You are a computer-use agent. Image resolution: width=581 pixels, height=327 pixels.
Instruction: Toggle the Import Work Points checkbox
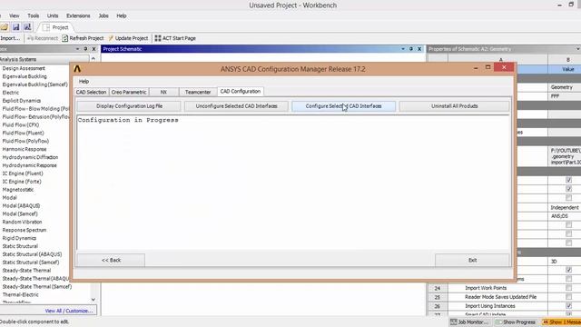[568, 288]
